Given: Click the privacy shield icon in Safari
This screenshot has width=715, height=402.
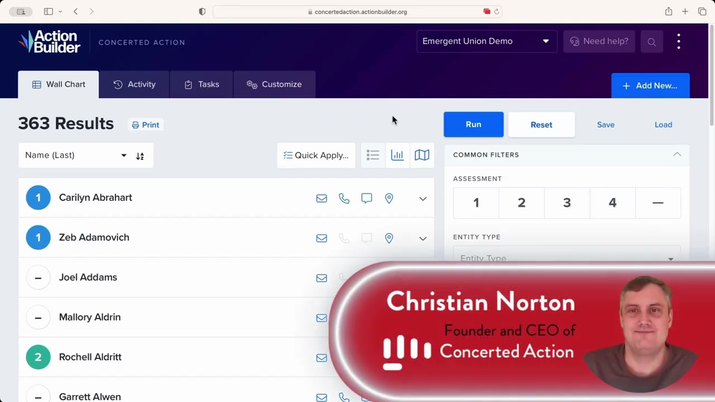Looking at the screenshot, I should click(x=202, y=12).
